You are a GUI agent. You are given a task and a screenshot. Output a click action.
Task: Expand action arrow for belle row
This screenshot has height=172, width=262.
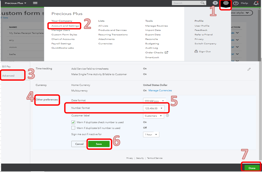click(237, 54)
